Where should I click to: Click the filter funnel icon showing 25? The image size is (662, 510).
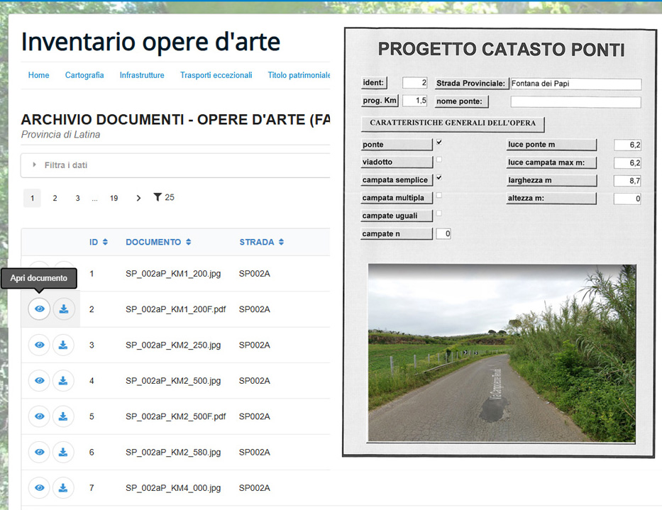[x=158, y=198]
